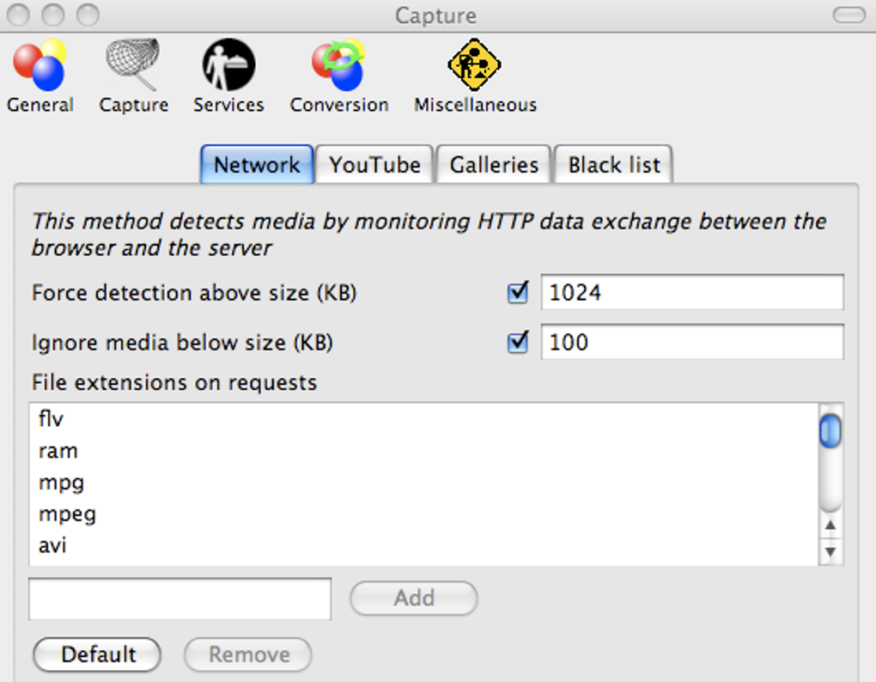The image size is (876, 682).
Task: Click the Add extension button
Action: (414, 599)
